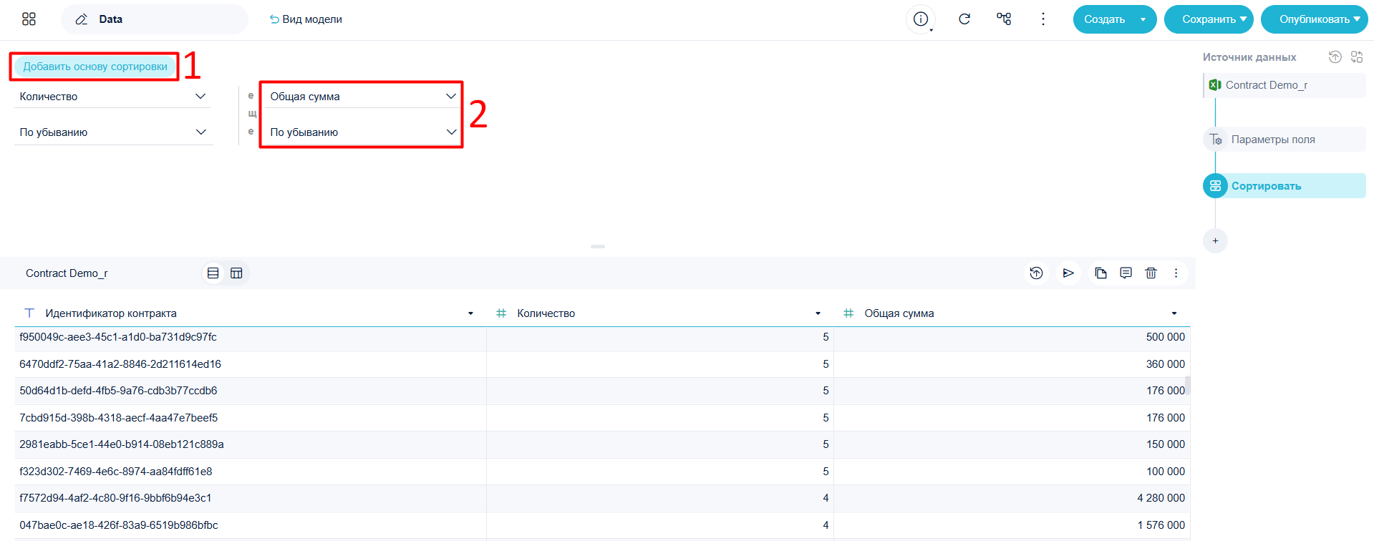Add a new pipeline step with the plus button
The width and height of the screenshot is (1374, 541).
1215,241
